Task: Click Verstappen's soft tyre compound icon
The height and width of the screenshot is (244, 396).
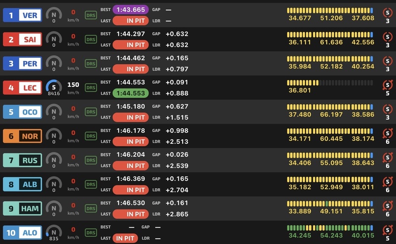Action: click(x=388, y=12)
